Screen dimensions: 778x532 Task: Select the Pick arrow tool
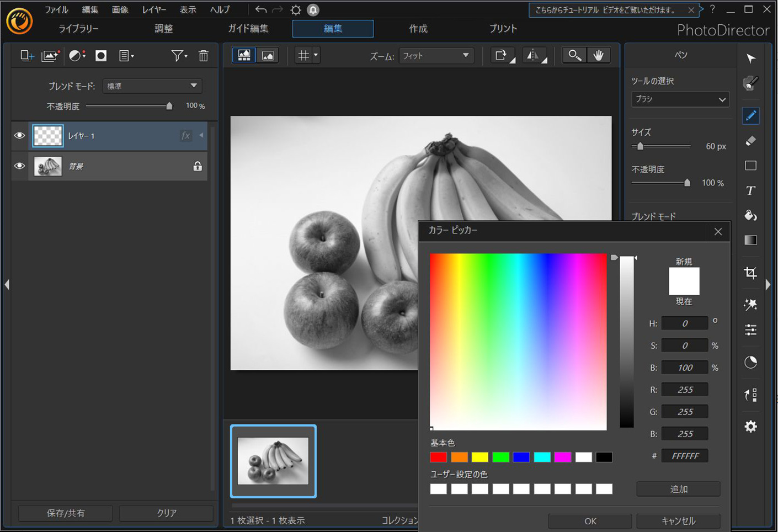[x=751, y=58]
